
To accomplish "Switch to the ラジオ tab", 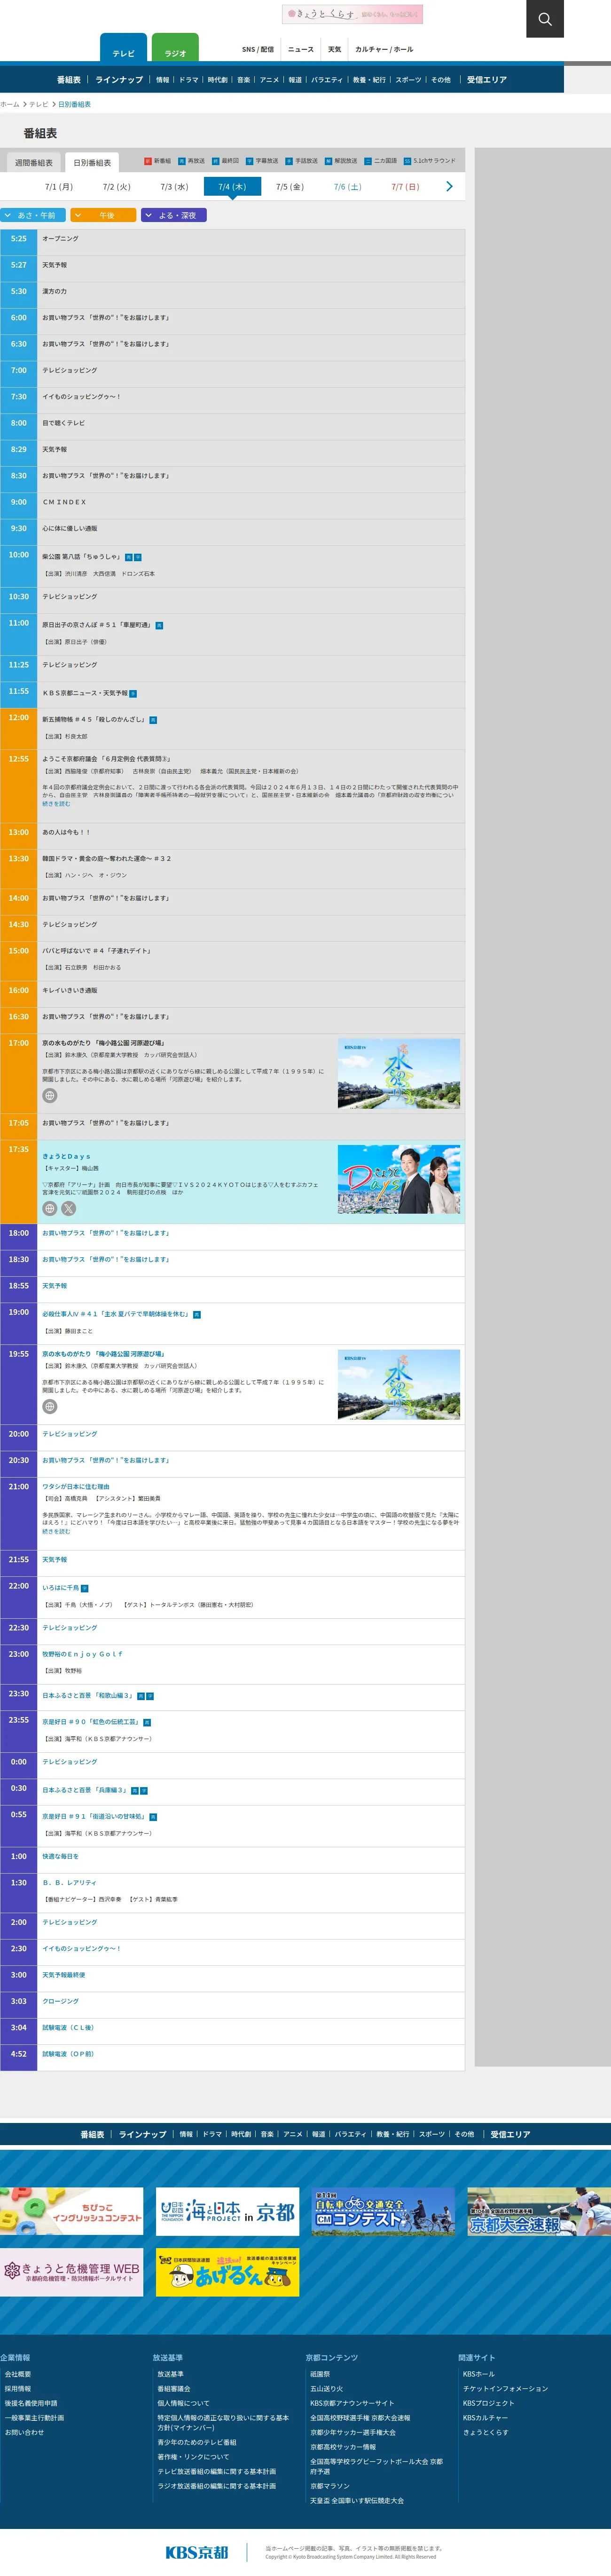I will [x=175, y=49].
